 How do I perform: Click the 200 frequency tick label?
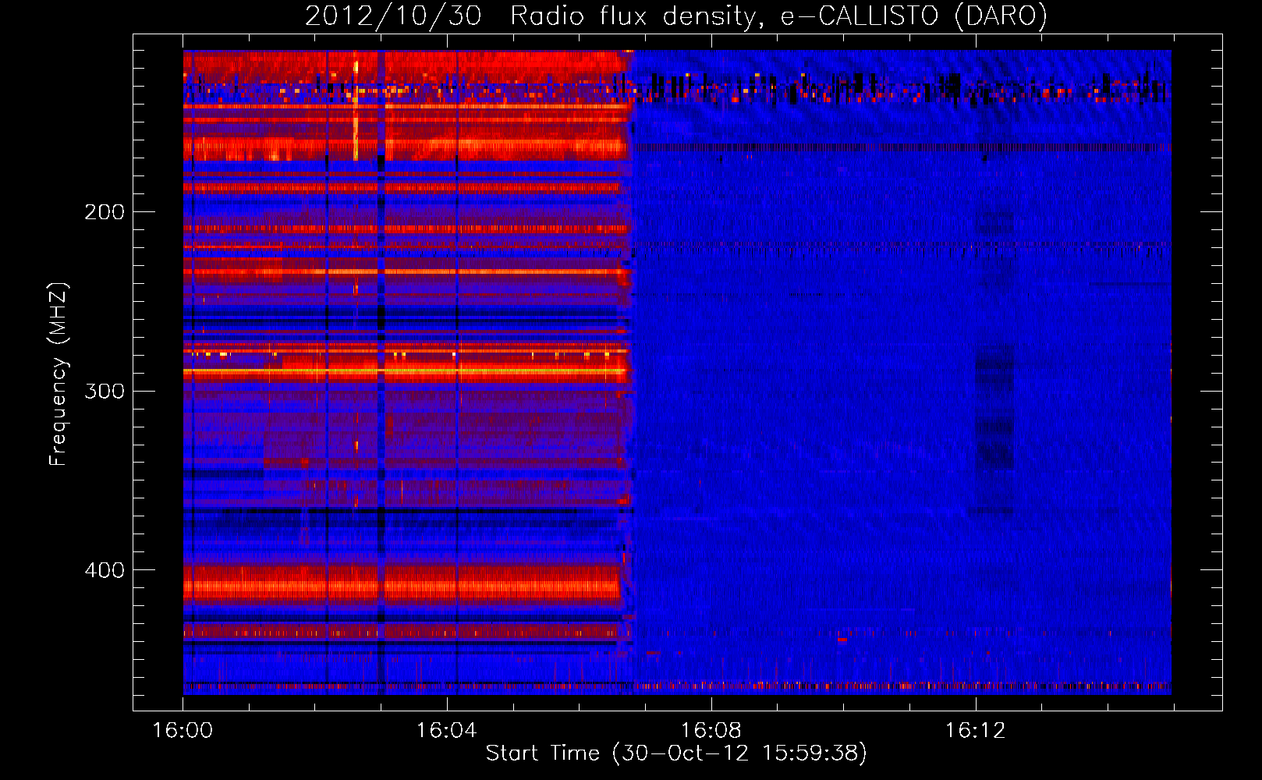pyautogui.click(x=105, y=212)
